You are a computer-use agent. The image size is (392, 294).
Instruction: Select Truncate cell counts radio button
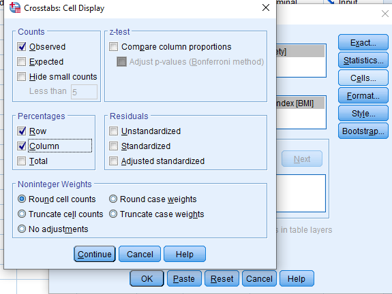coord(22,214)
